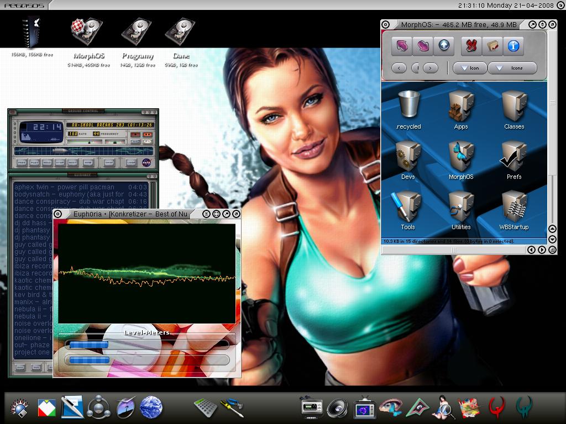Click the folder with checkmark toolbar icon
566x424 pixels.
click(x=492, y=46)
